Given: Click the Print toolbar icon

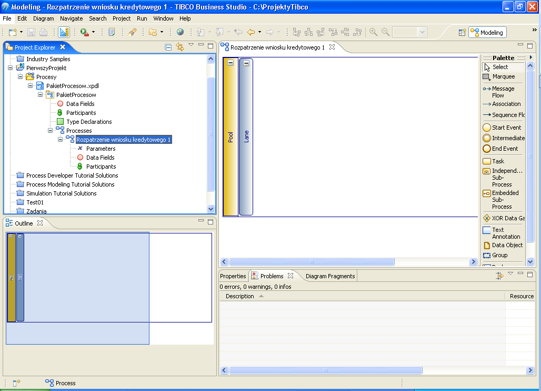Looking at the screenshot, I should coord(44,32).
